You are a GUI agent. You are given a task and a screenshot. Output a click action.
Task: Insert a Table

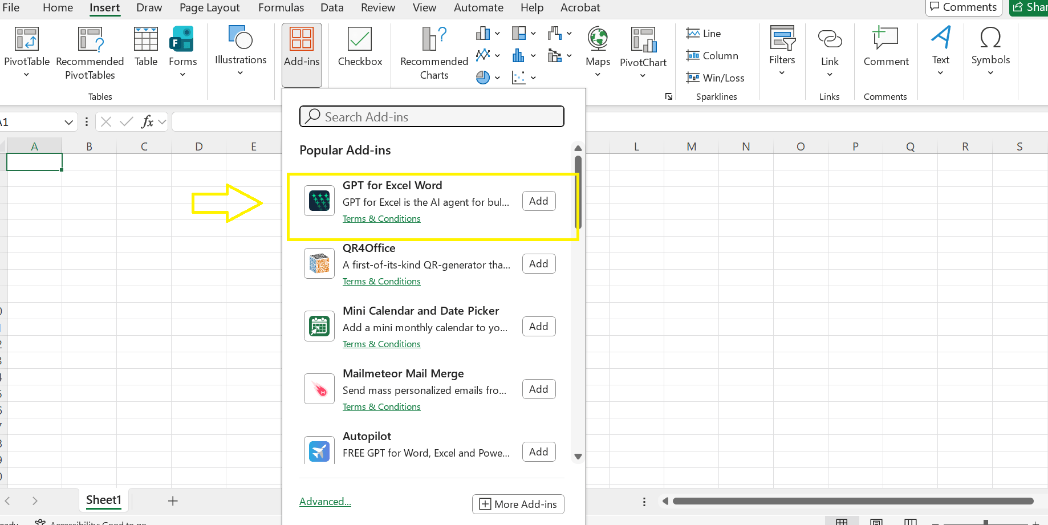(x=145, y=50)
